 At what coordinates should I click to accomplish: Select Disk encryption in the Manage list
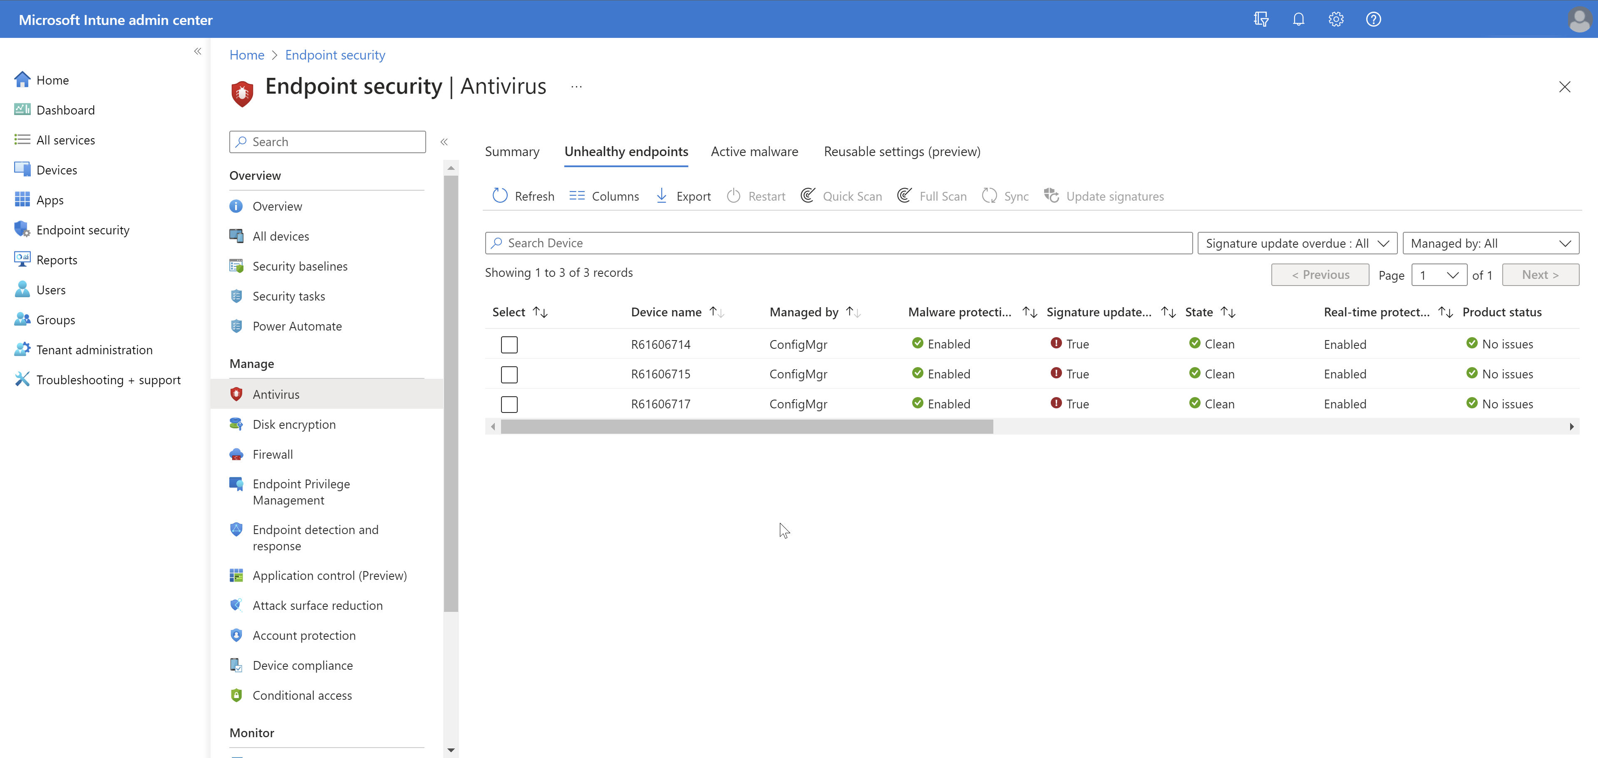[293, 424]
